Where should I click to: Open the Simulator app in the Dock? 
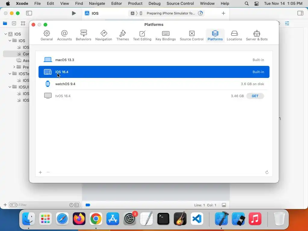coord(238,219)
